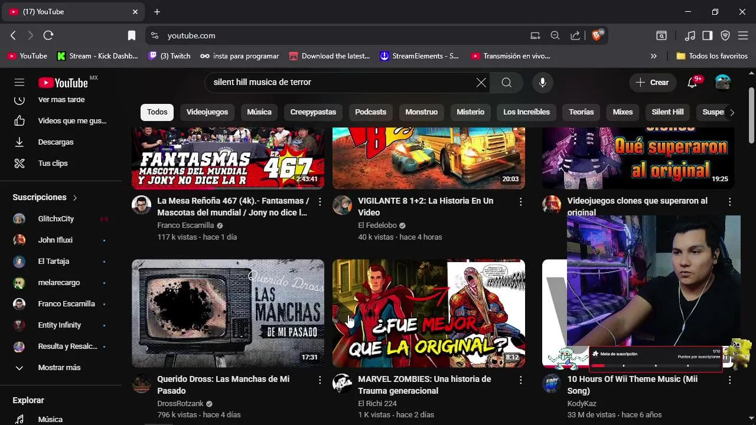The height and width of the screenshot is (425, 756).
Task: Open the Twitch bookmark
Action: pos(170,56)
